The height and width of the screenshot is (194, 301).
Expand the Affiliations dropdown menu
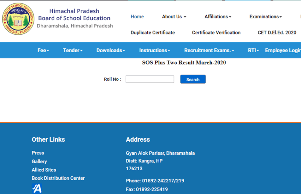tap(218, 17)
